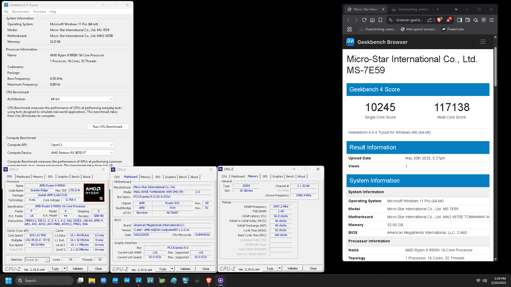Click the DRAM Frequency 3997.2 MHz value
Image resolution: width=511 pixels, height=287 pixels.
pyautogui.click(x=281, y=206)
